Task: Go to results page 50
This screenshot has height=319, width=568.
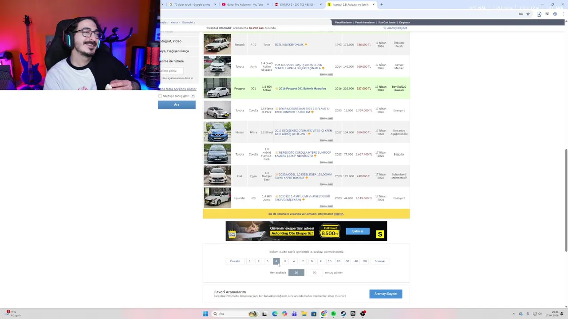Action: (x=365, y=261)
